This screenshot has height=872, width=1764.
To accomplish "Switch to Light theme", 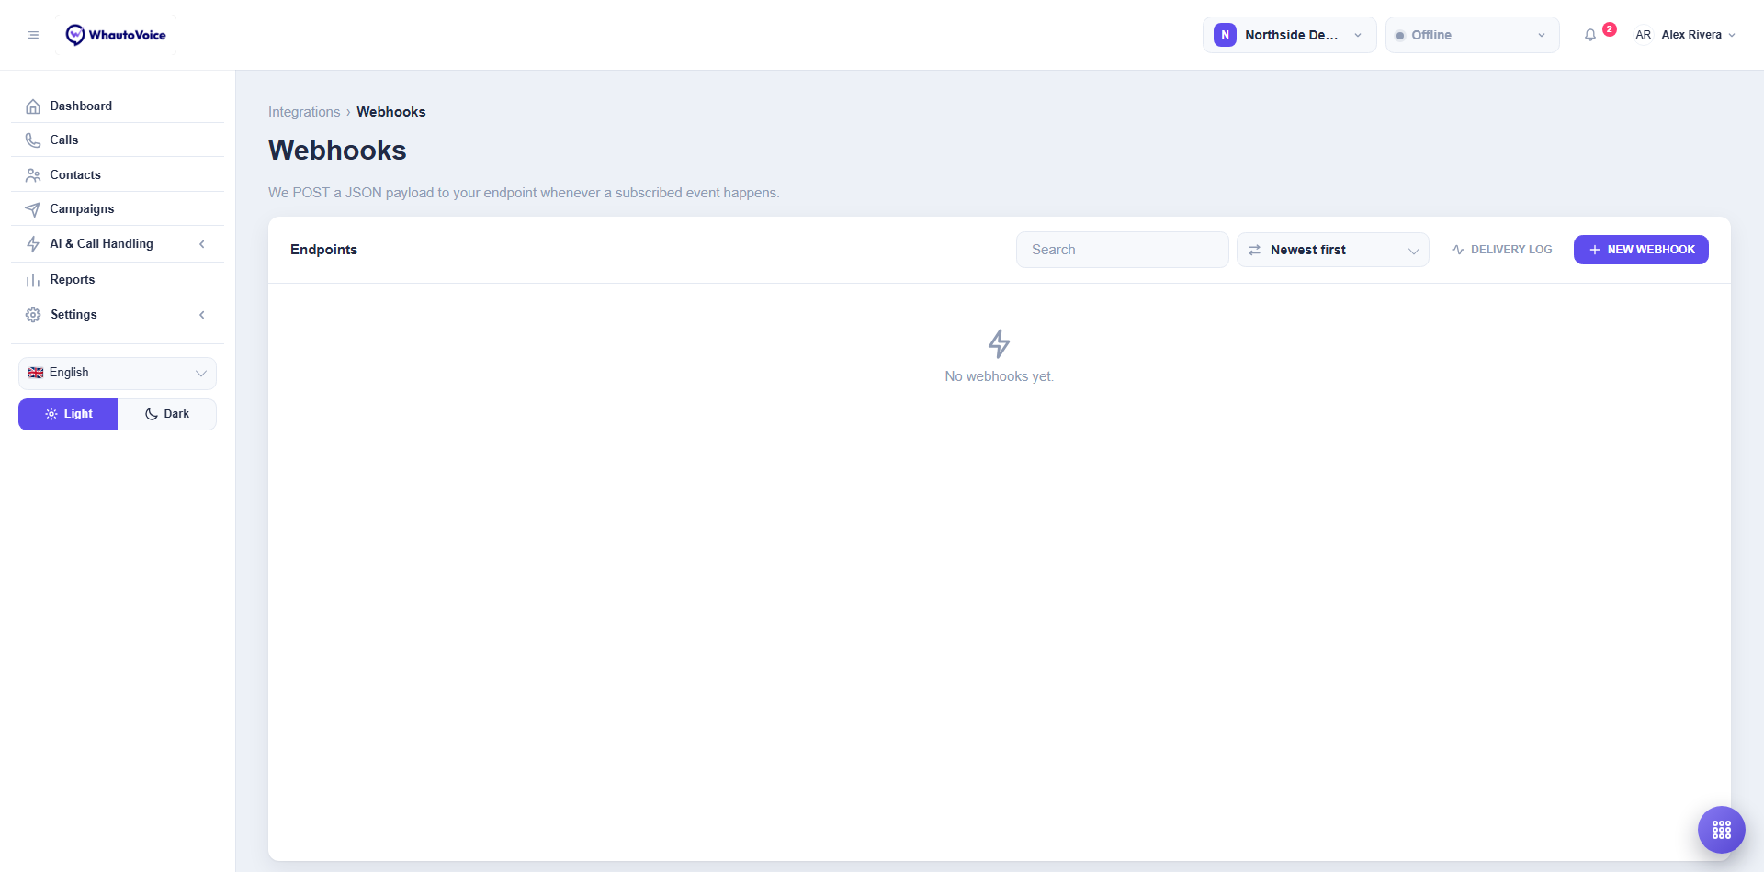I will (68, 414).
